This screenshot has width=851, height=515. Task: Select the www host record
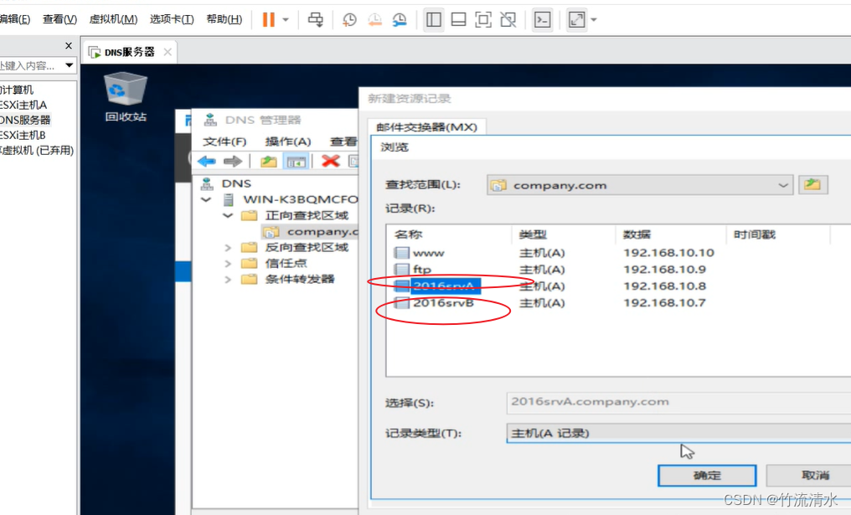click(428, 253)
